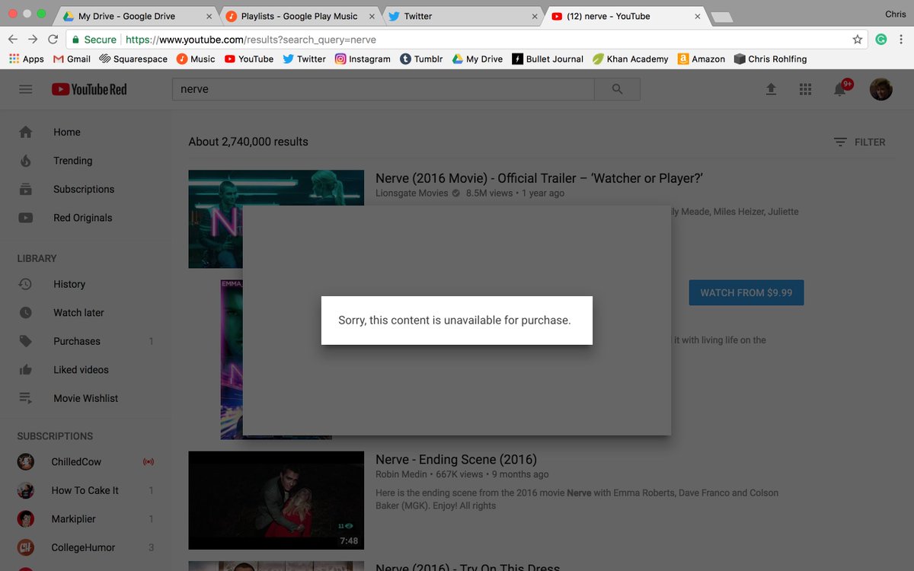Reload the page with refresh icon
Image resolution: width=914 pixels, height=571 pixels.
pyautogui.click(x=53, y=40)
